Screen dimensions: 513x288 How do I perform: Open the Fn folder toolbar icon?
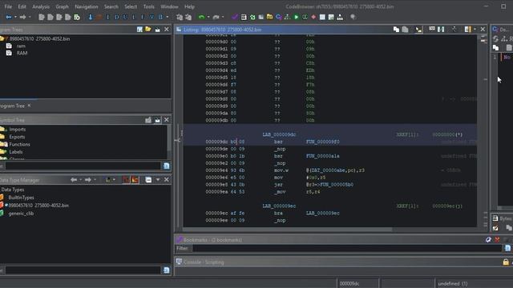[x=269, y=17]
